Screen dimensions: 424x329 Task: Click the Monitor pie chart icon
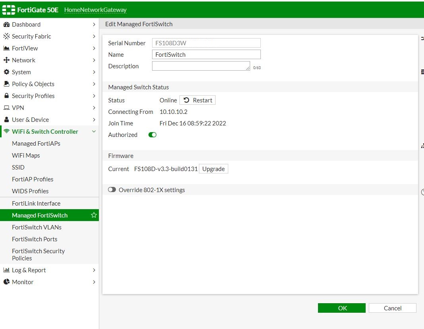pos(6,282)
